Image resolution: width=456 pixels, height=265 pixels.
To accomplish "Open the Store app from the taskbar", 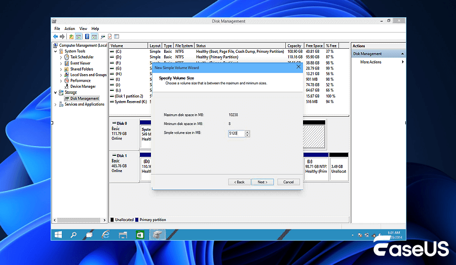I will [x=140, y=235].
